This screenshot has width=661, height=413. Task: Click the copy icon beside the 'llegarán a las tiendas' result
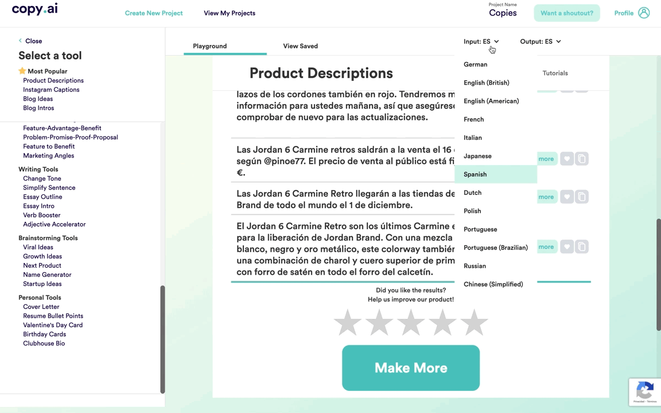[582, 197]
